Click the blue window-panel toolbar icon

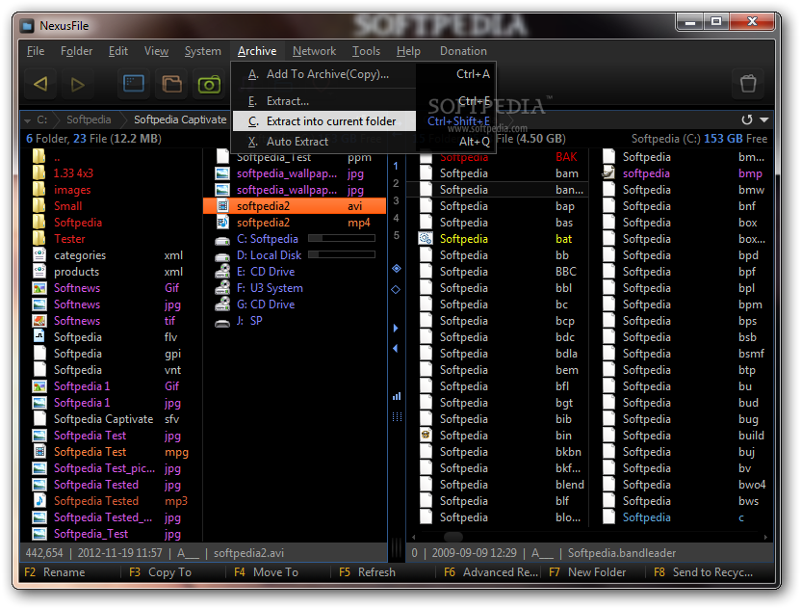pyautogui.click(x=134, y=83)
